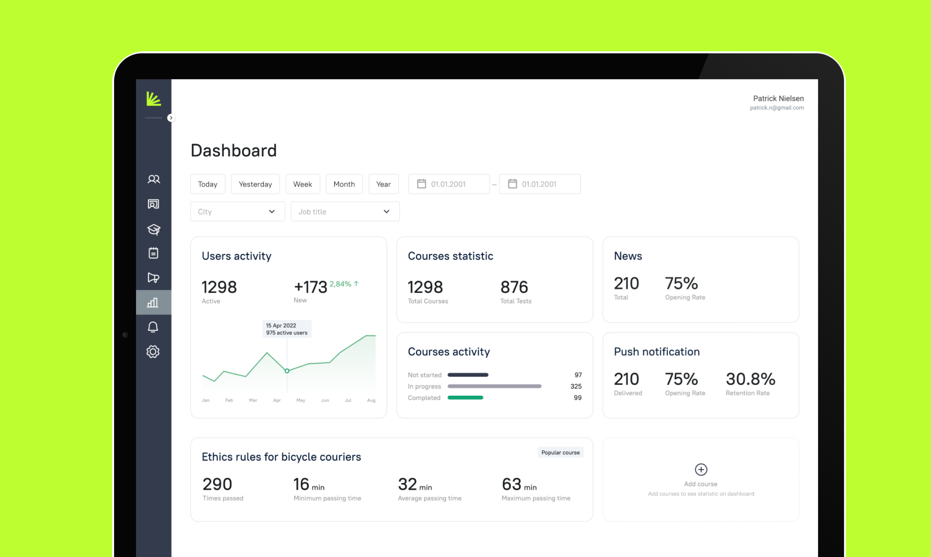Click the presentation board sidebar icon

(x=153, y=204)
